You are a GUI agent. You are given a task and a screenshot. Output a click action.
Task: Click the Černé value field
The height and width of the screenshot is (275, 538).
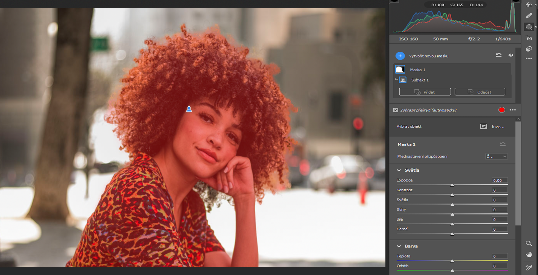pos(500,229)
